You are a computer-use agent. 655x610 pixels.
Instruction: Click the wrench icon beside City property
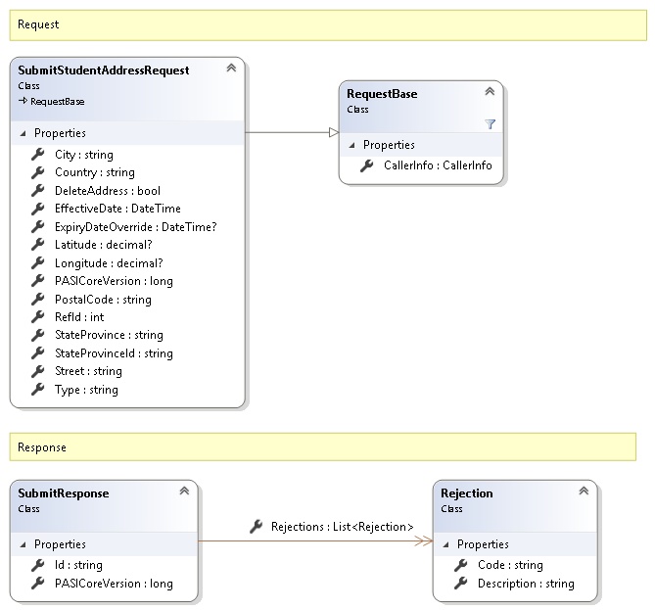point(38,155)
